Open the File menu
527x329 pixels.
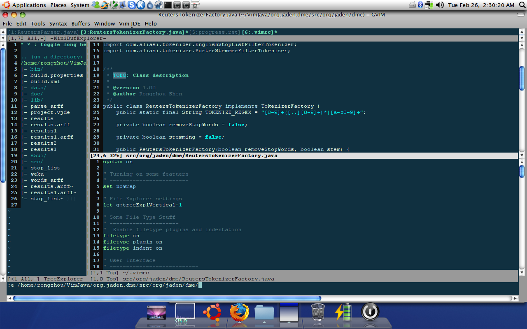tap(7, 23)
